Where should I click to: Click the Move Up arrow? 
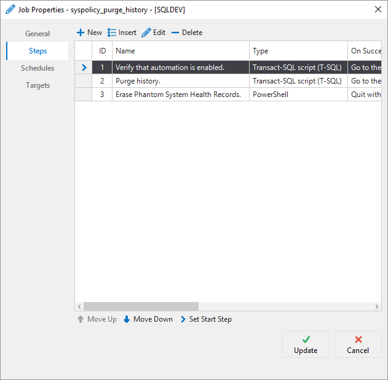81,319
